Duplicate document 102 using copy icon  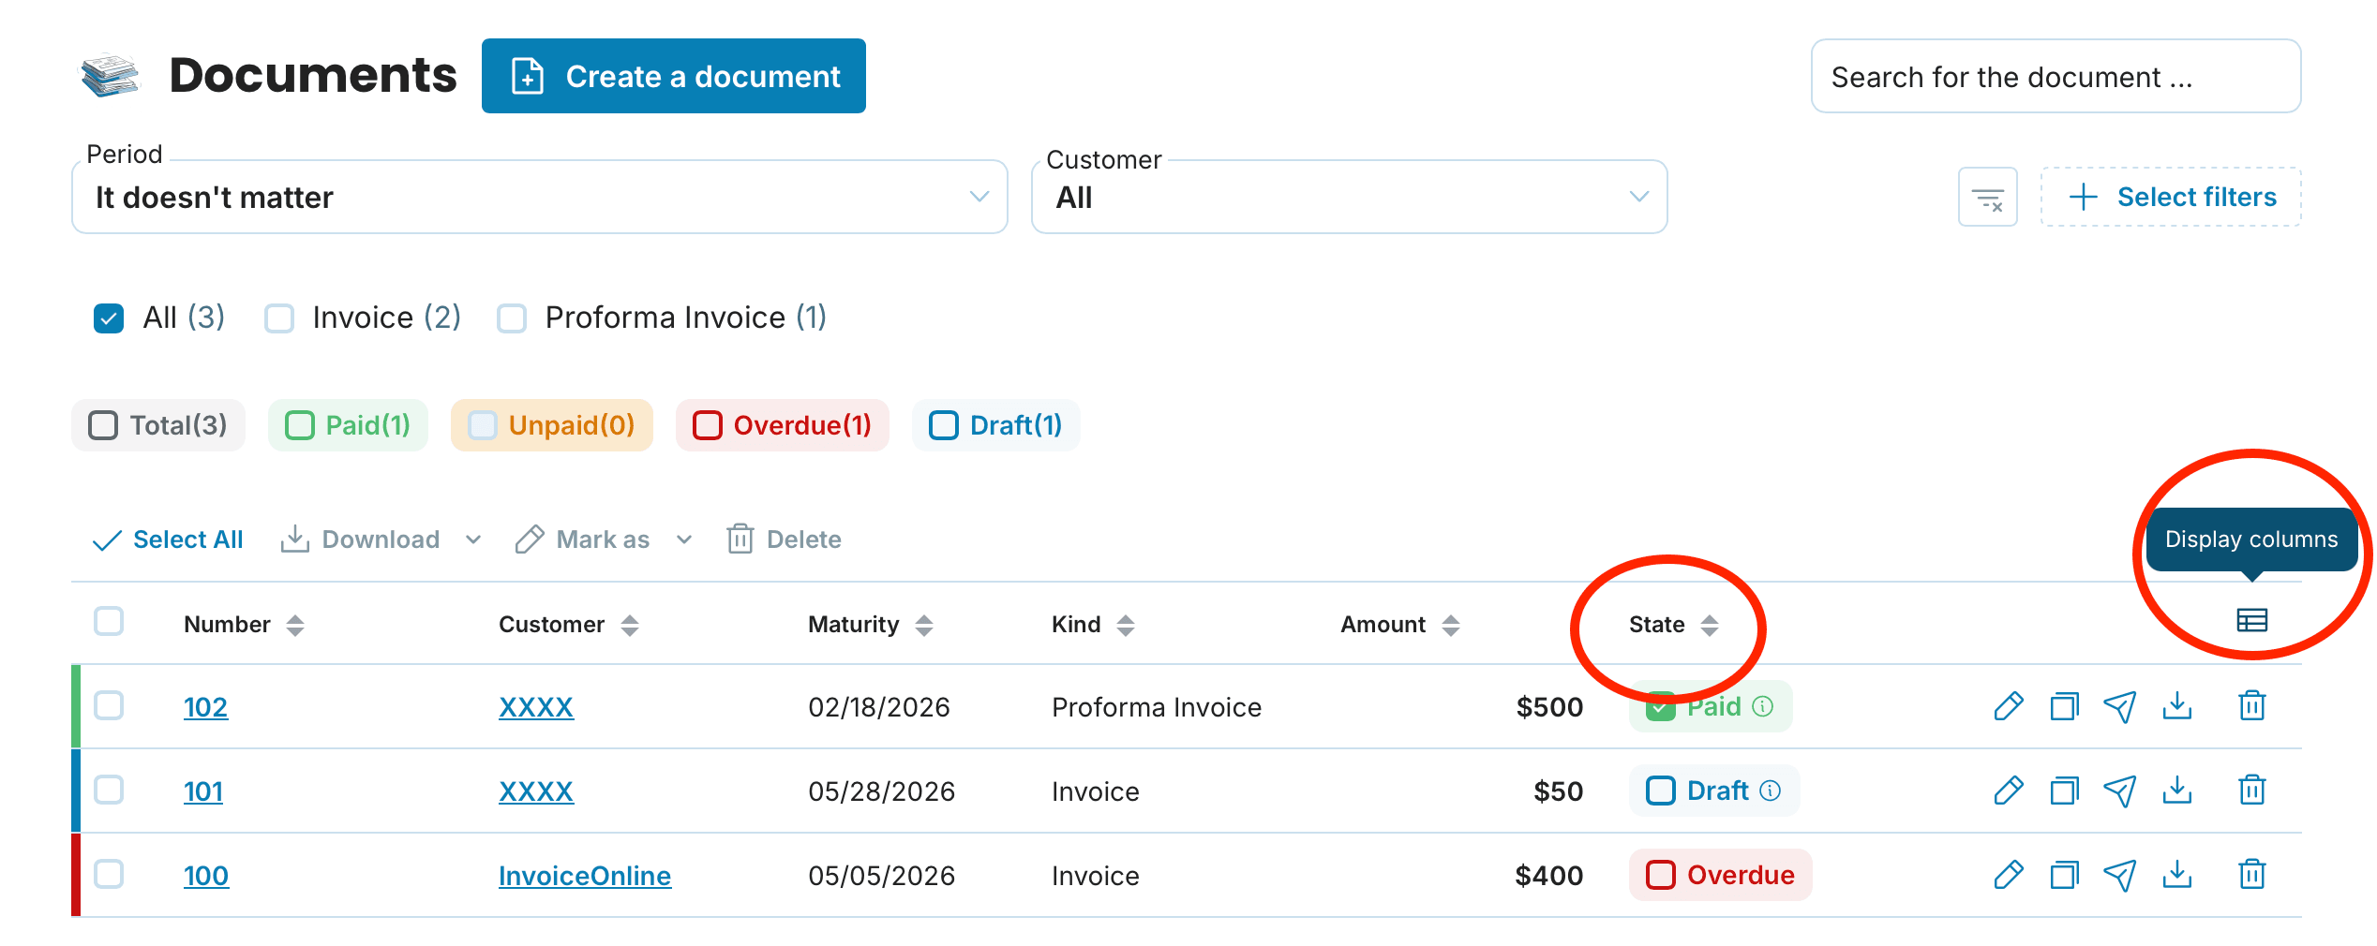tap(2064, 706)
